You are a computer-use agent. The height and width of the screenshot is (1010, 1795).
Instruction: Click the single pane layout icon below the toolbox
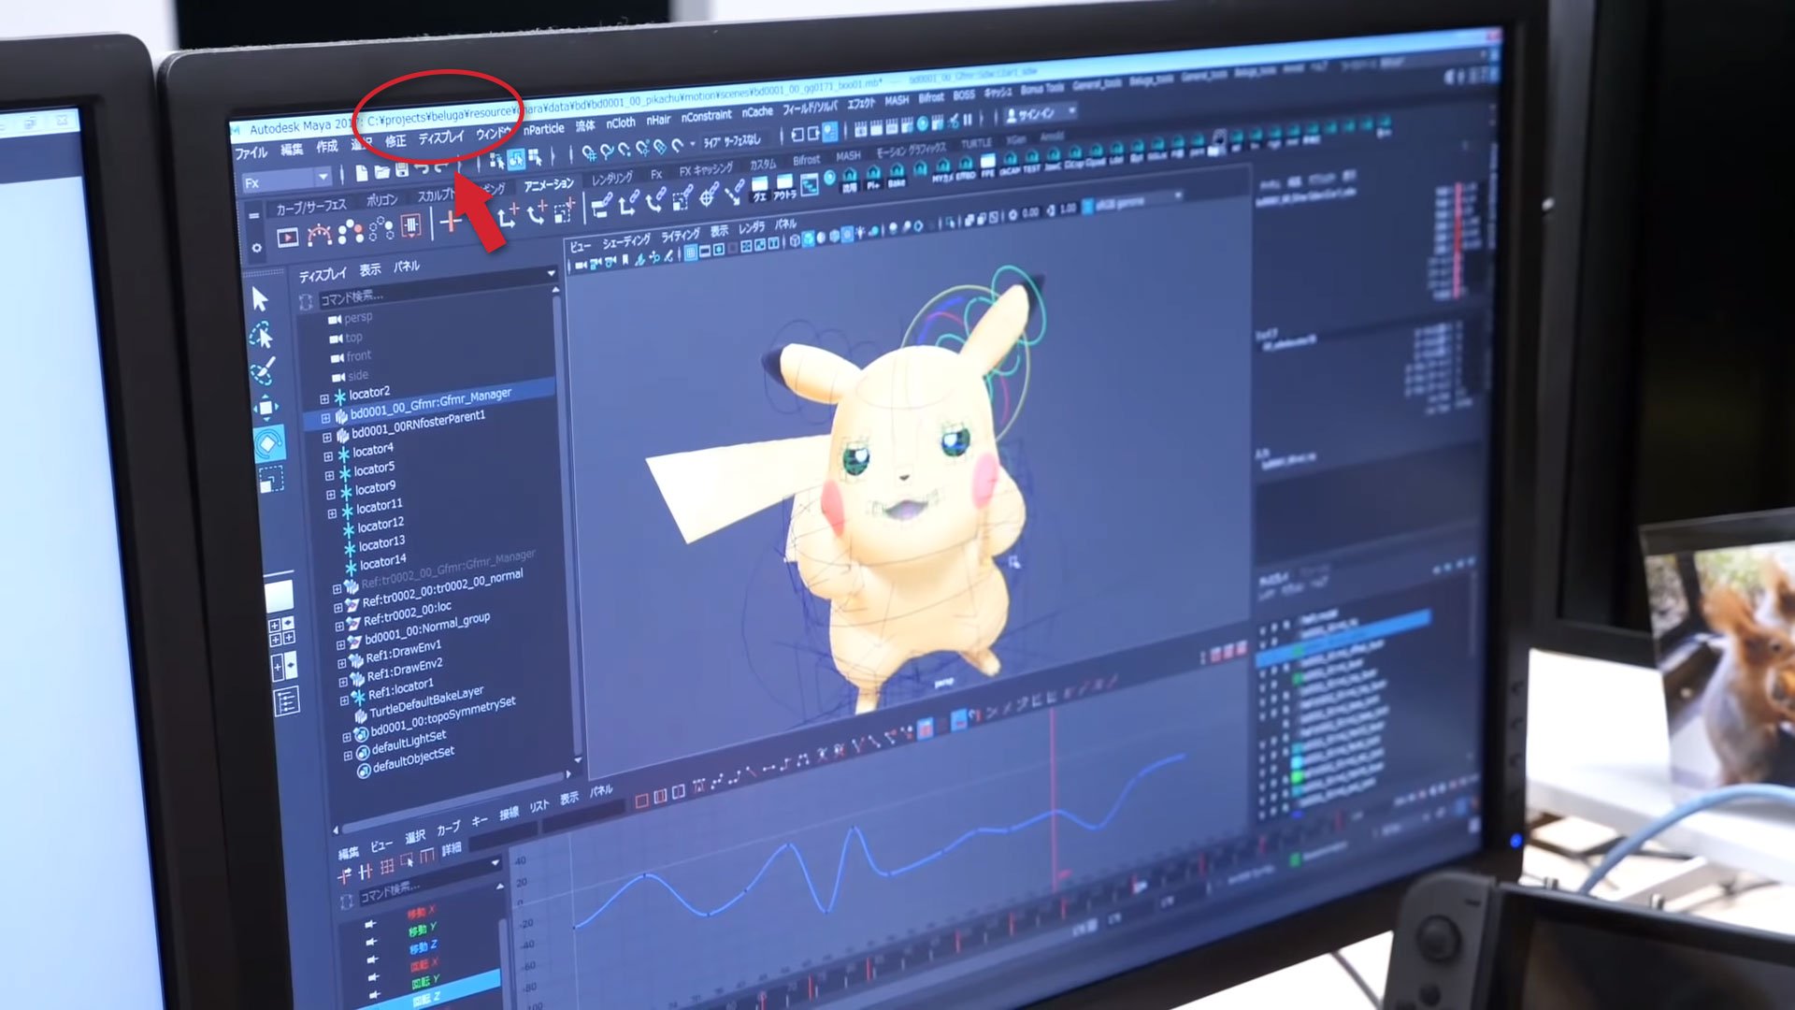pyautogui.click(x=279, y=595)
